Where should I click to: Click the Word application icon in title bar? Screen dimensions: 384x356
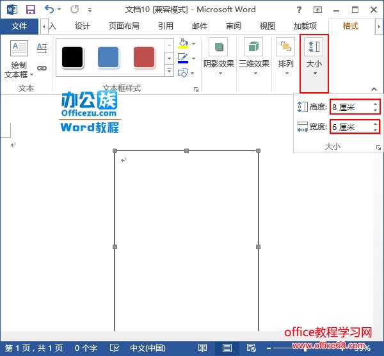[12, 10]
